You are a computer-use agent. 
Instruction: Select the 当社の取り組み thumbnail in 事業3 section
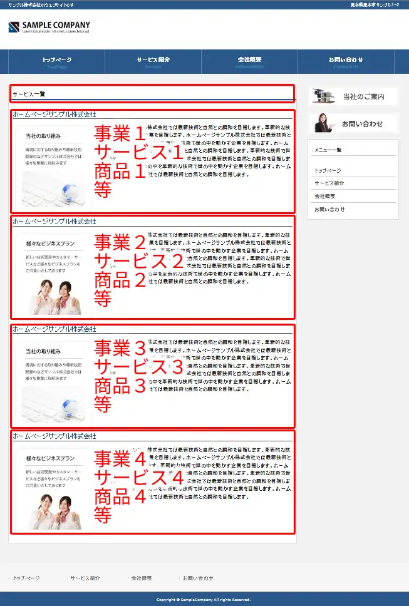coord(53,381)
